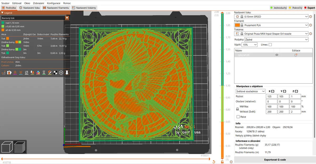Toggle visibility eye for sykora4.stl
Screen dimensions: 316x164
[x=277, y=55]
